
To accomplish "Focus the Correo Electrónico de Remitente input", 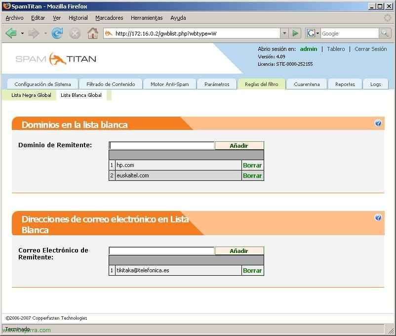I will point(161,251).
